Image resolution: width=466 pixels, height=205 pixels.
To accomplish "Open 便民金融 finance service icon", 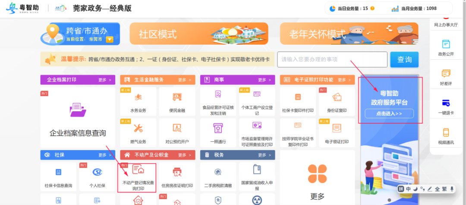I will point(177,102).
